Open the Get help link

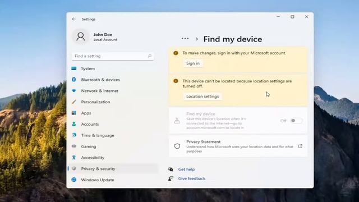click(186, 169)
